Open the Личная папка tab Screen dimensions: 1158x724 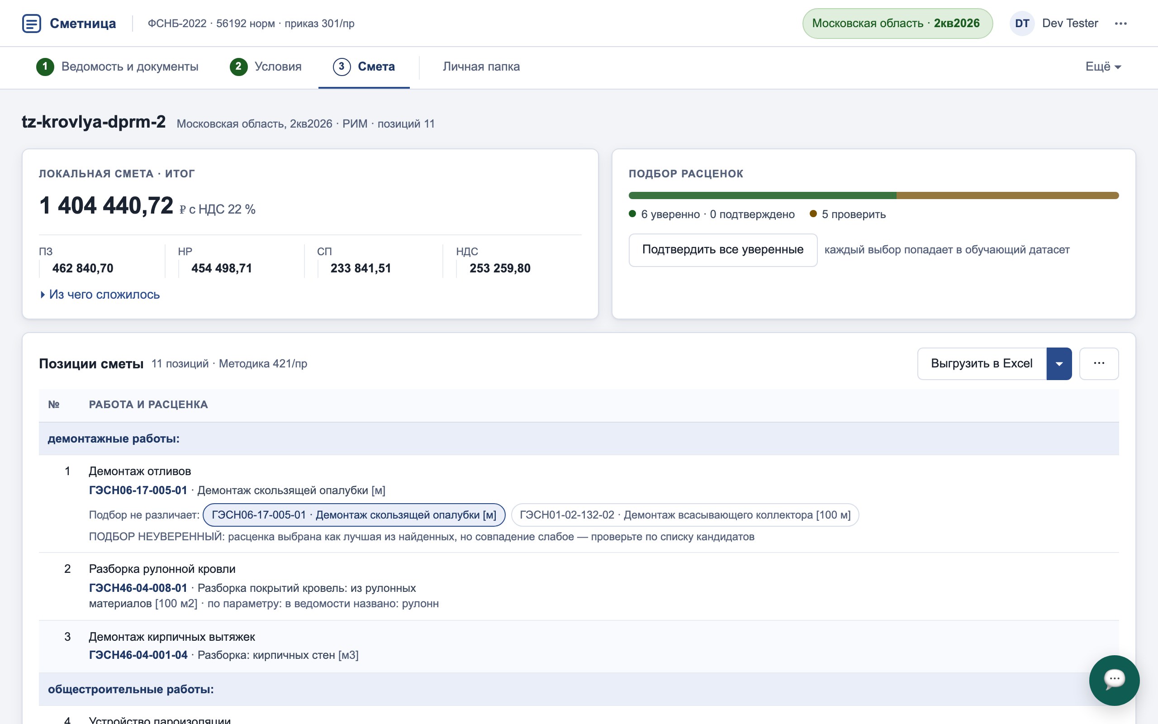pyautogui.click(x=481, y=67)
